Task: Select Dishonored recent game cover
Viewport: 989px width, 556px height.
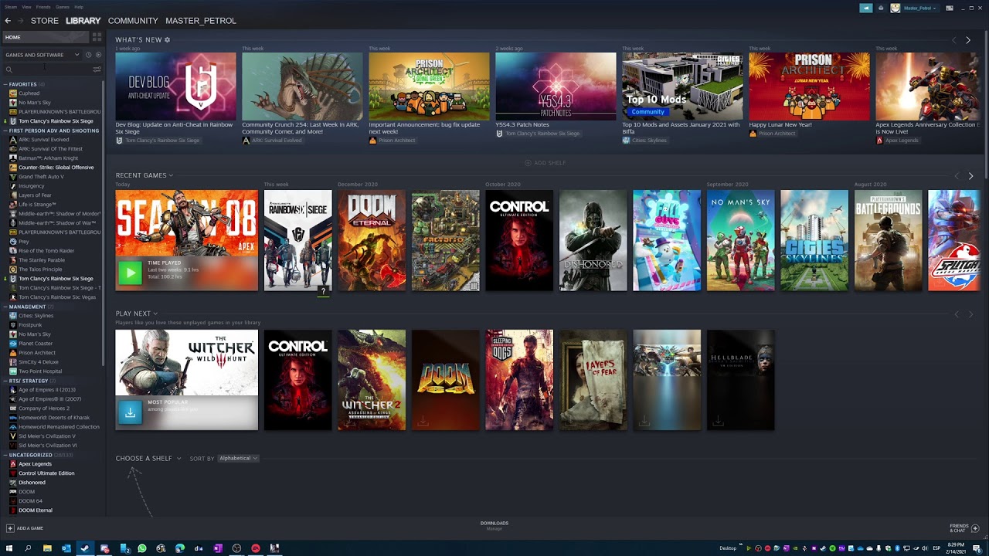Action: tap(593, 240)
